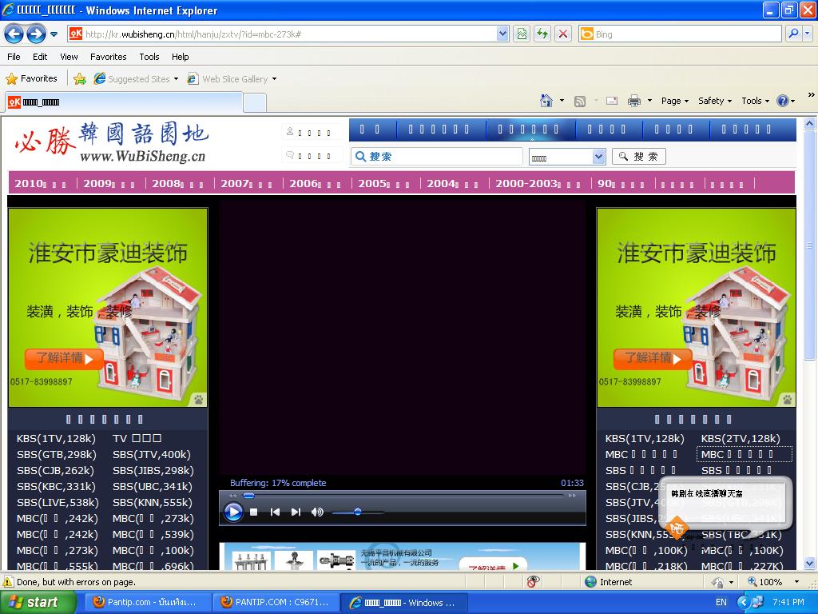This screenshot has height=614, width=818.
Task: Expand the address bar URL dropdown
Action: click(x=502, y=34)
